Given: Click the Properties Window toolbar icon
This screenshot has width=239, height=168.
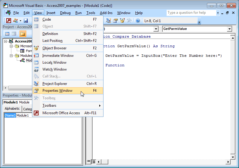Looking at the screenshot, I should tap(115, 21).
